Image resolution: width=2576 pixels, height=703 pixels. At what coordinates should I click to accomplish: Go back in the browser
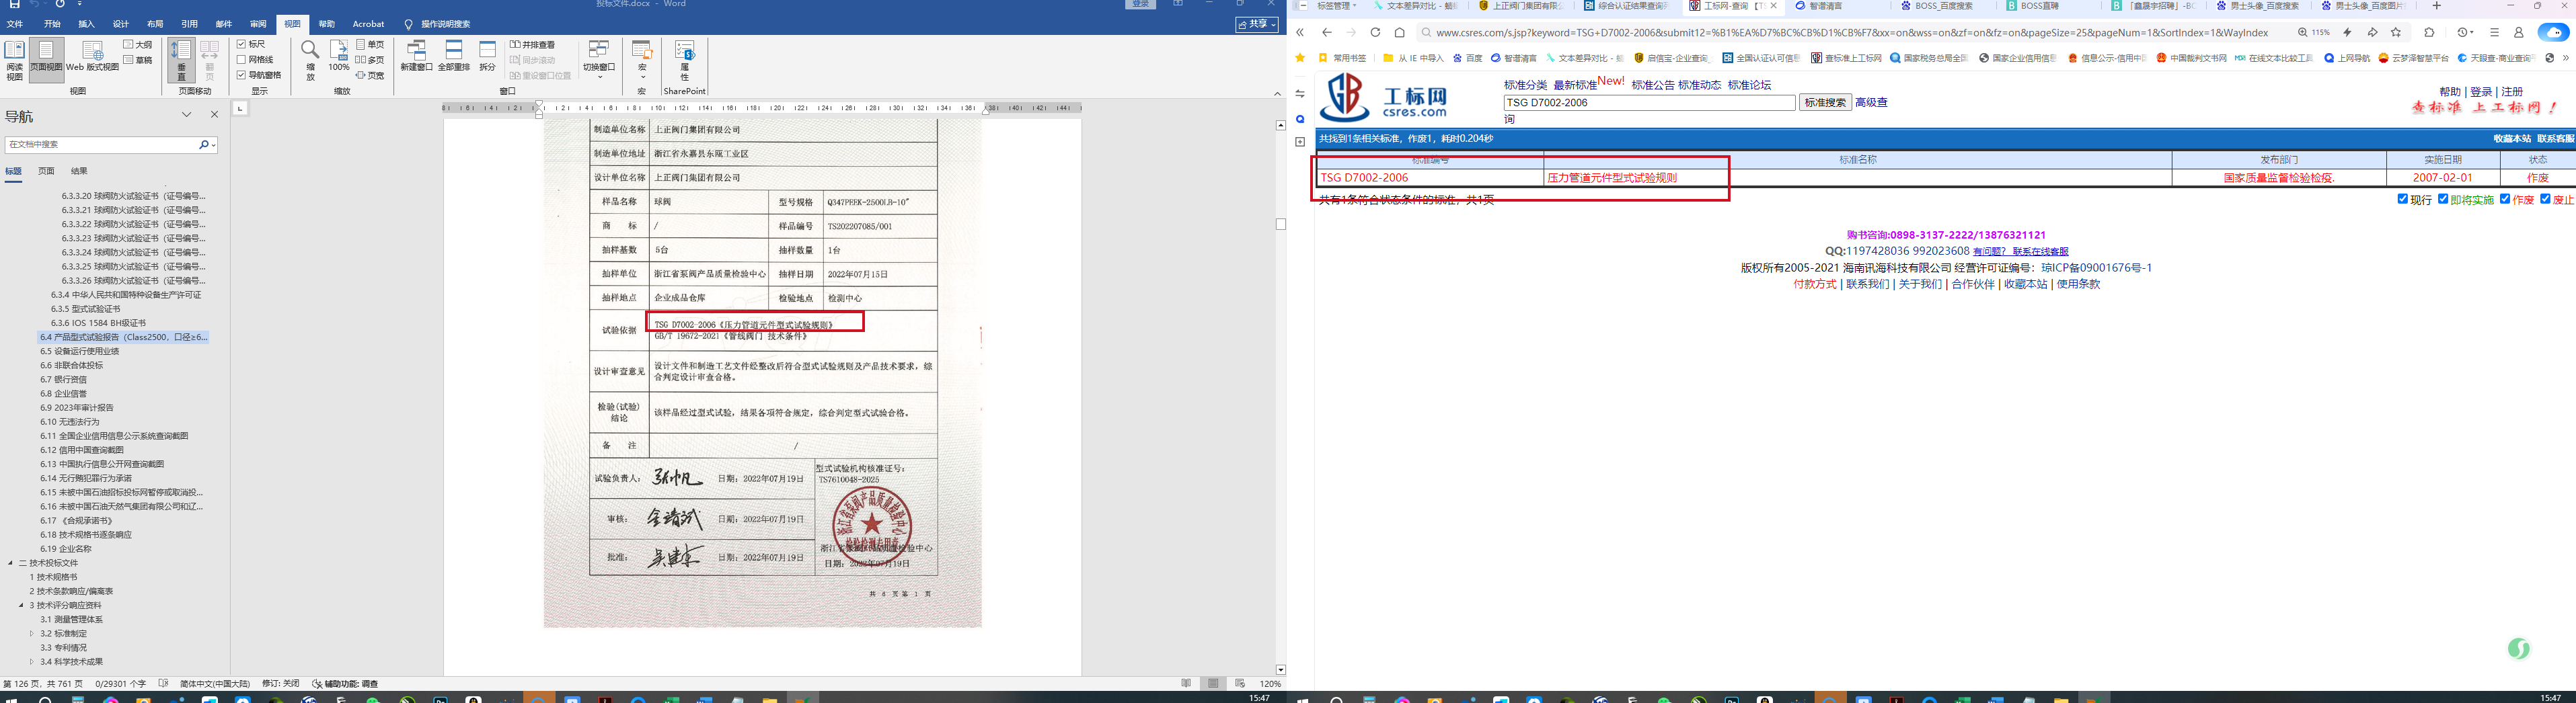[x=1326, y=32]
